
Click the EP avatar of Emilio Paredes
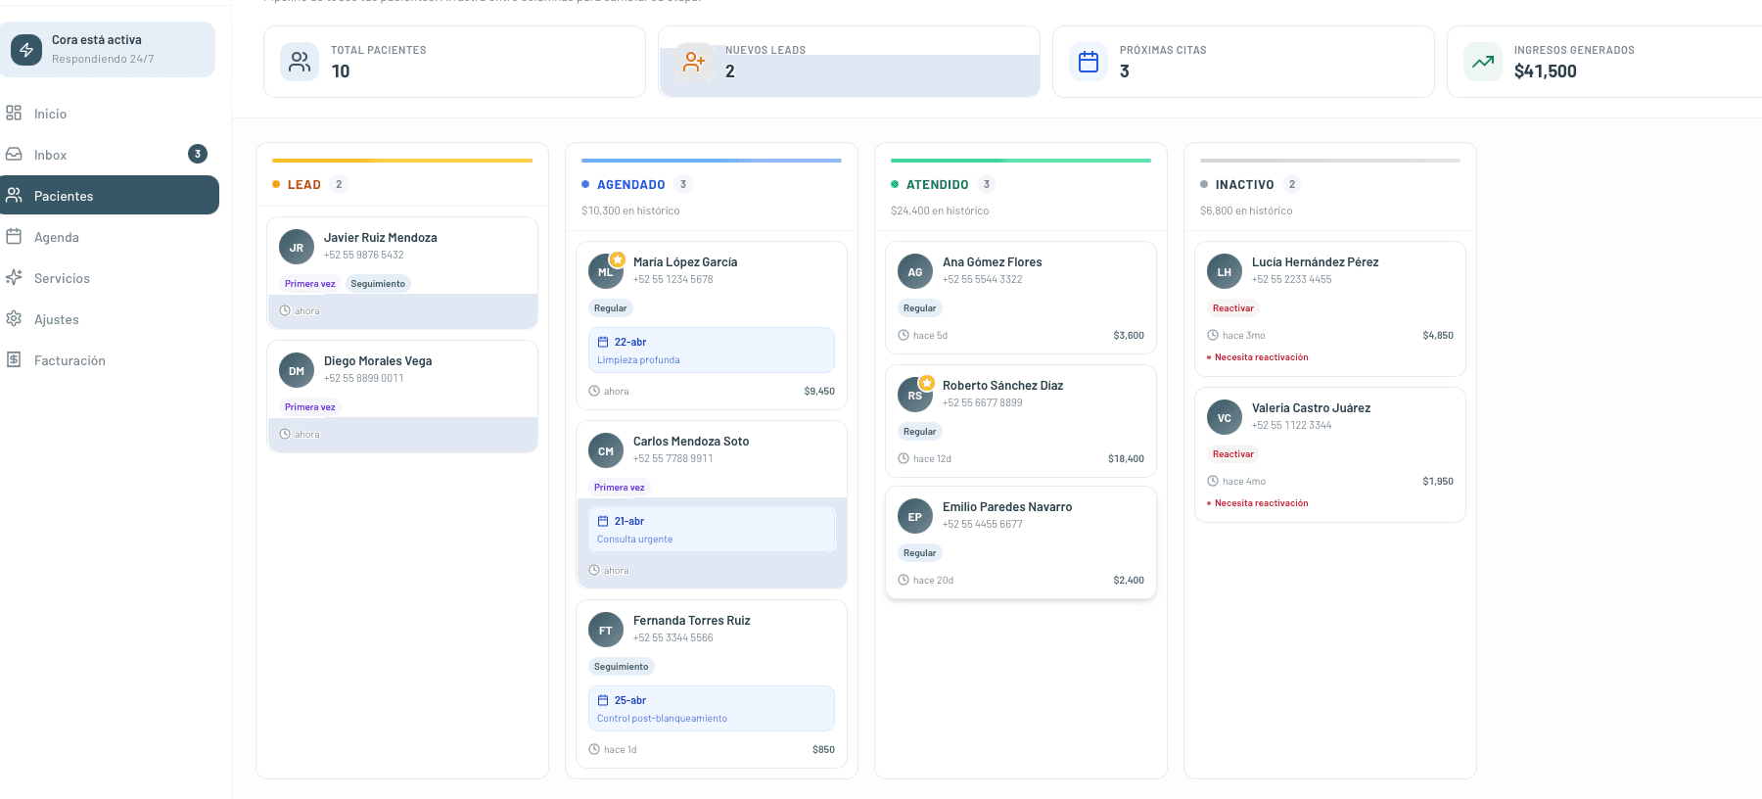(915, 517)
